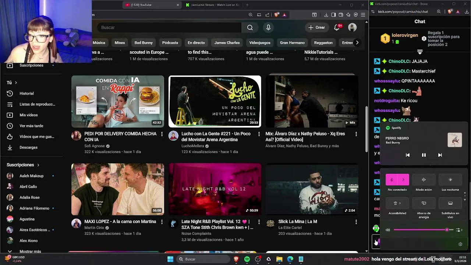Open Adriana Filomeno subscription channel
The width and height of the screenshot is (471, 265).
tap(31, 208)
